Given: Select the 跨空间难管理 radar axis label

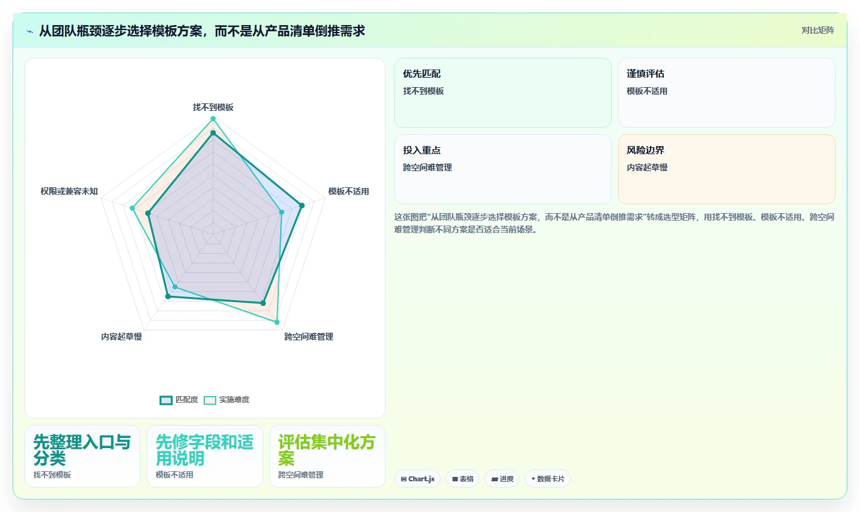Looking at the screenshot, I should (x=308, y=337).
